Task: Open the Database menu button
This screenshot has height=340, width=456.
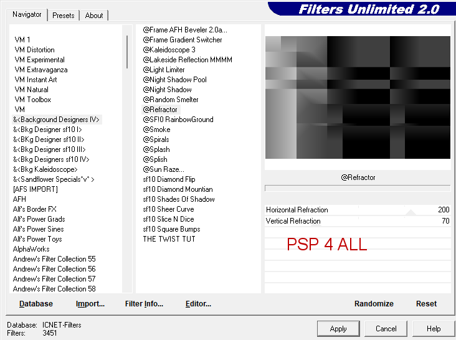Action: [x=36, y=304]
